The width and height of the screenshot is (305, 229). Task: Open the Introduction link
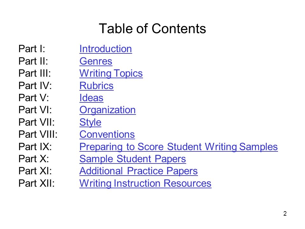[x=105, y=49]
